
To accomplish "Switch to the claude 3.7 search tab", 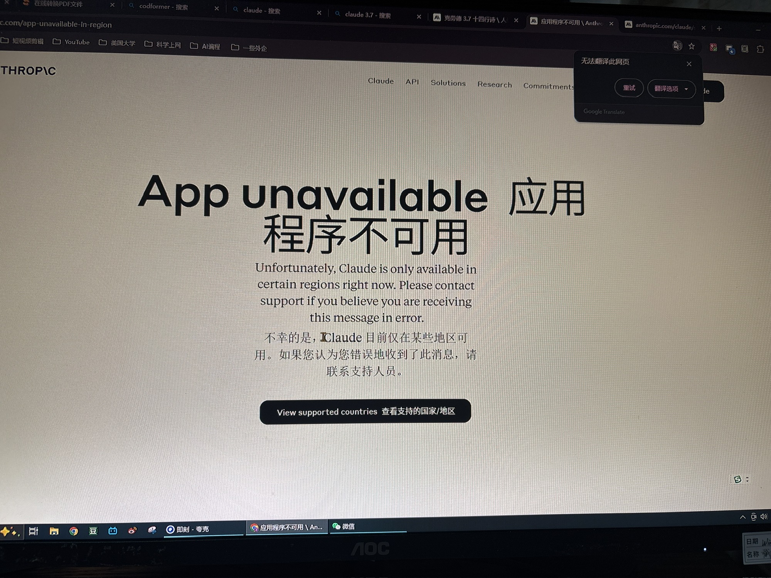I will click(x=367, y=15).
